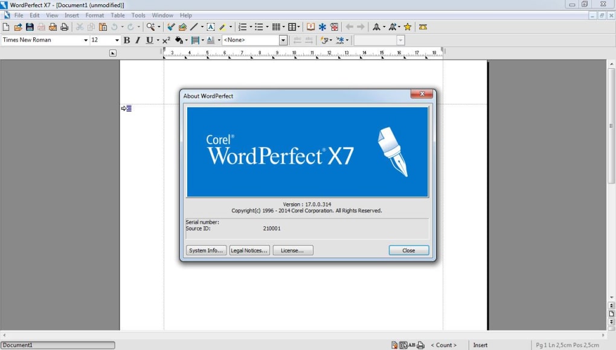Click the Legal Notices button
The image size is (616, 350).
(249, 250)
